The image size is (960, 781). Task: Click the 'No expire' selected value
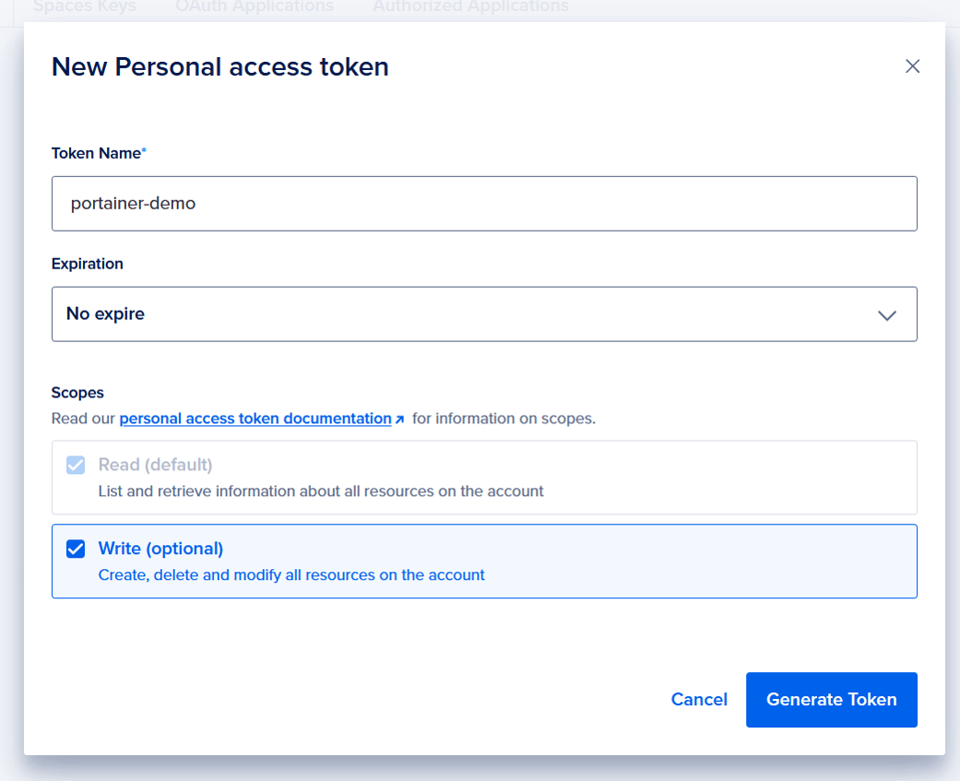[105, 314]
